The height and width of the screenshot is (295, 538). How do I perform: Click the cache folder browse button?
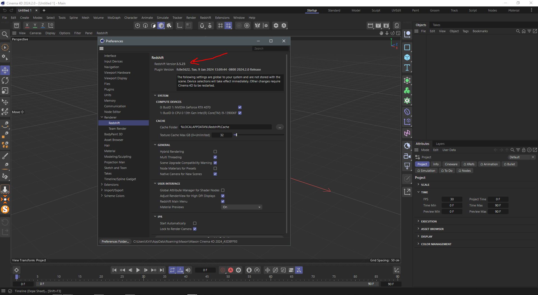click(x=280, y=127)
